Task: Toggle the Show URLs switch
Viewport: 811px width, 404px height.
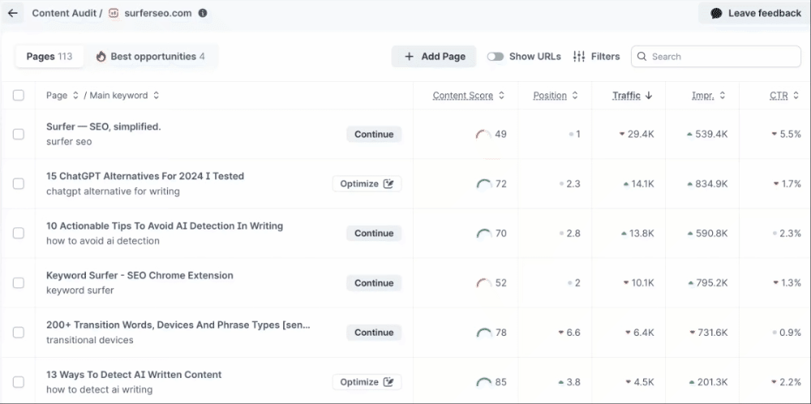Action: coord(495,57)
